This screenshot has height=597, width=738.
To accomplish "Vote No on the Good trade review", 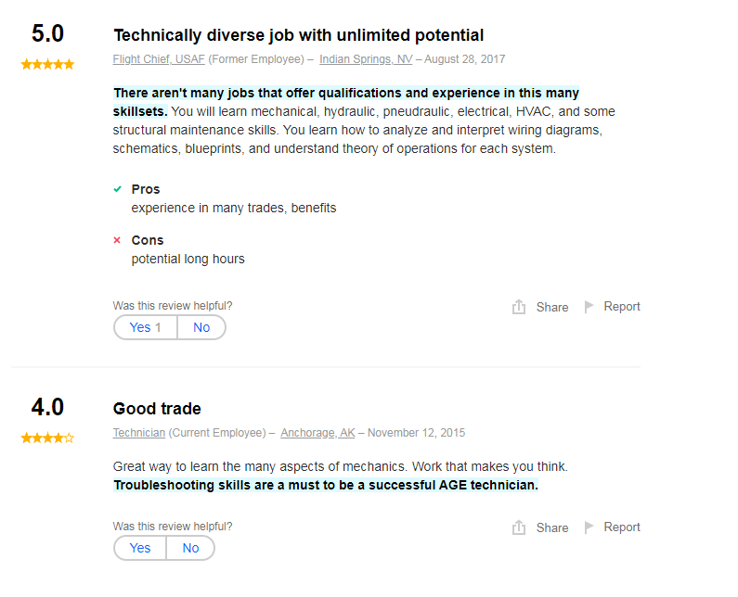I will pyautogui.click(x=190, y=548).
